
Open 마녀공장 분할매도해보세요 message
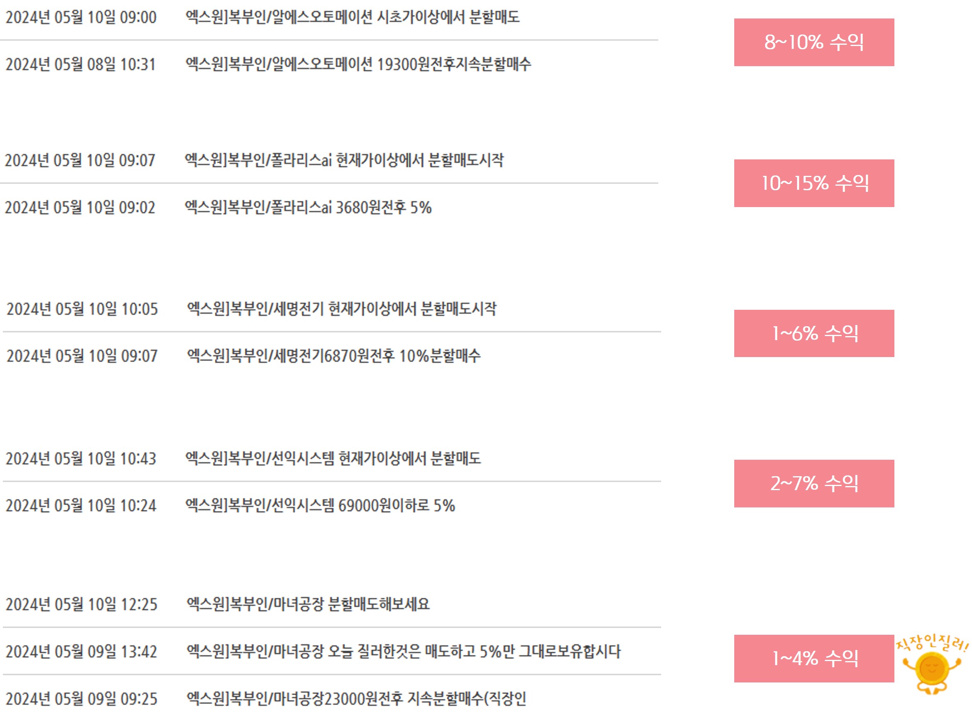308,604
